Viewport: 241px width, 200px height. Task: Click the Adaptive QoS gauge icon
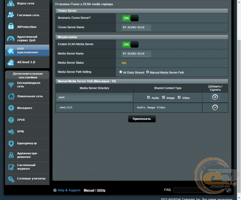[x=11, y=38]
